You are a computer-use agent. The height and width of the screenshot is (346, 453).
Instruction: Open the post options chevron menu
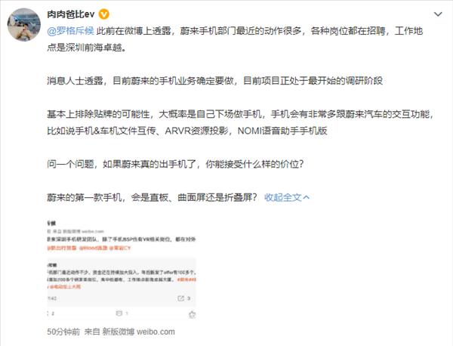(x=438, y=14)
